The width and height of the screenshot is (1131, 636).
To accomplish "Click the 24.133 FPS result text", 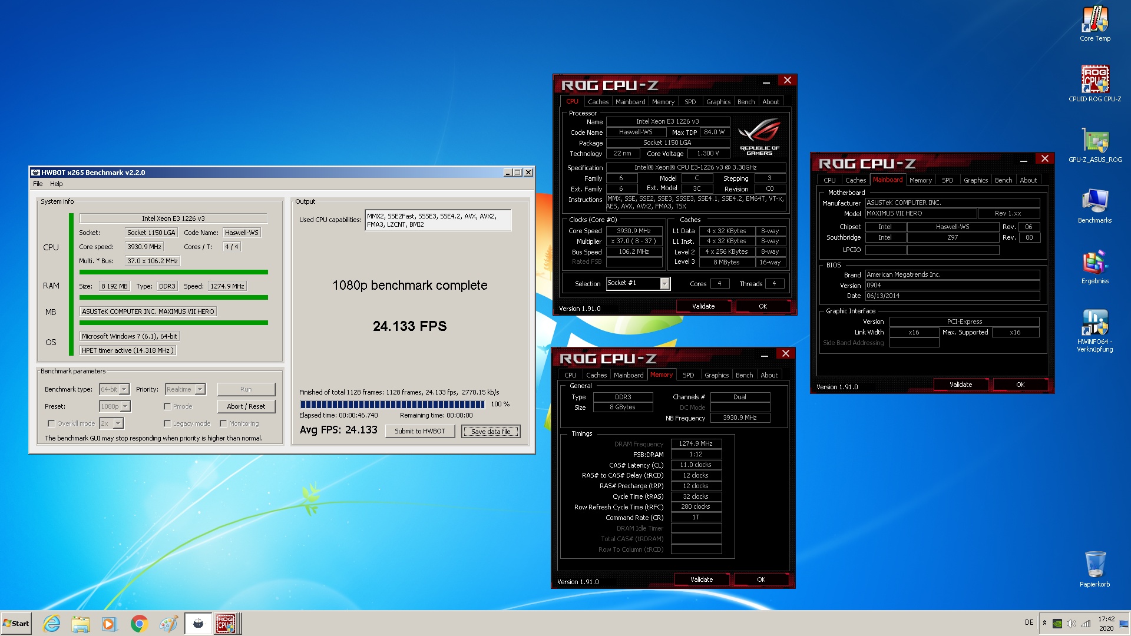I will [410, 326].
